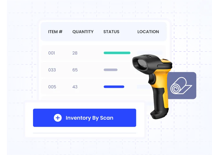The width and height of the screenshot is (212, 155).
Task: Click the green status bar for item 001
Action: (117, 53)
